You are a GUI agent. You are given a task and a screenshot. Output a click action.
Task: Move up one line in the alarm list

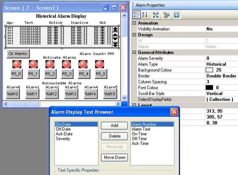pos(115,34)
